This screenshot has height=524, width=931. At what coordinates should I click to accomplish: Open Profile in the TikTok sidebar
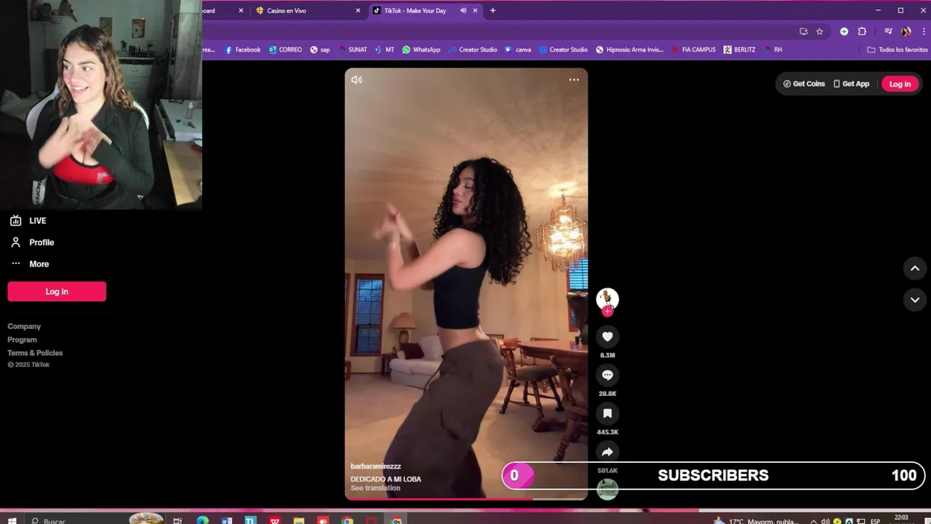pos(33,242)
